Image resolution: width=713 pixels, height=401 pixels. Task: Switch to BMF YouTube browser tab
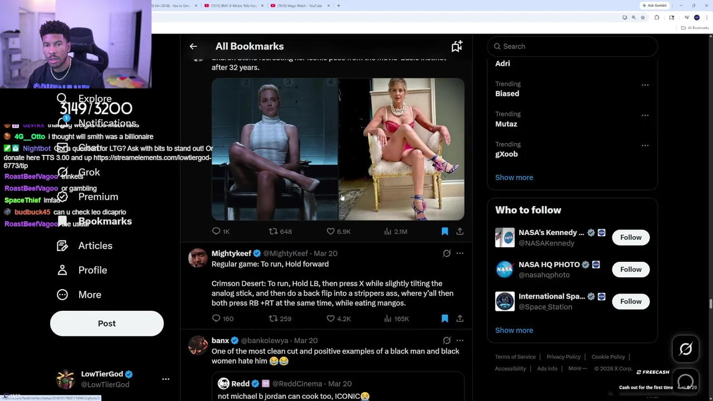pos(234,6)
